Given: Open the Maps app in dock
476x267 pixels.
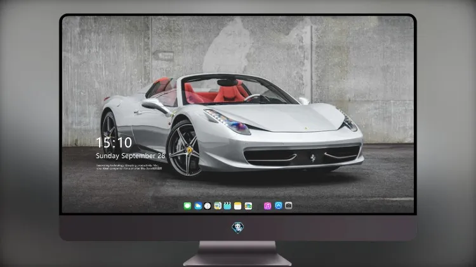Looking at the screenshot, I should 218,206.
